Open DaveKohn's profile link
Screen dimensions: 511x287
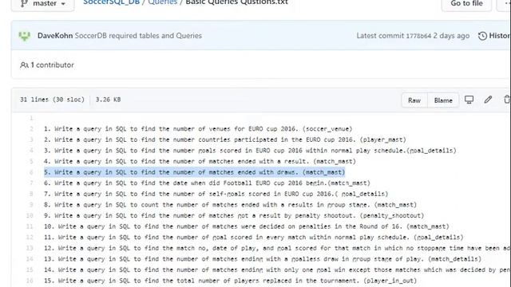(55, 35)
